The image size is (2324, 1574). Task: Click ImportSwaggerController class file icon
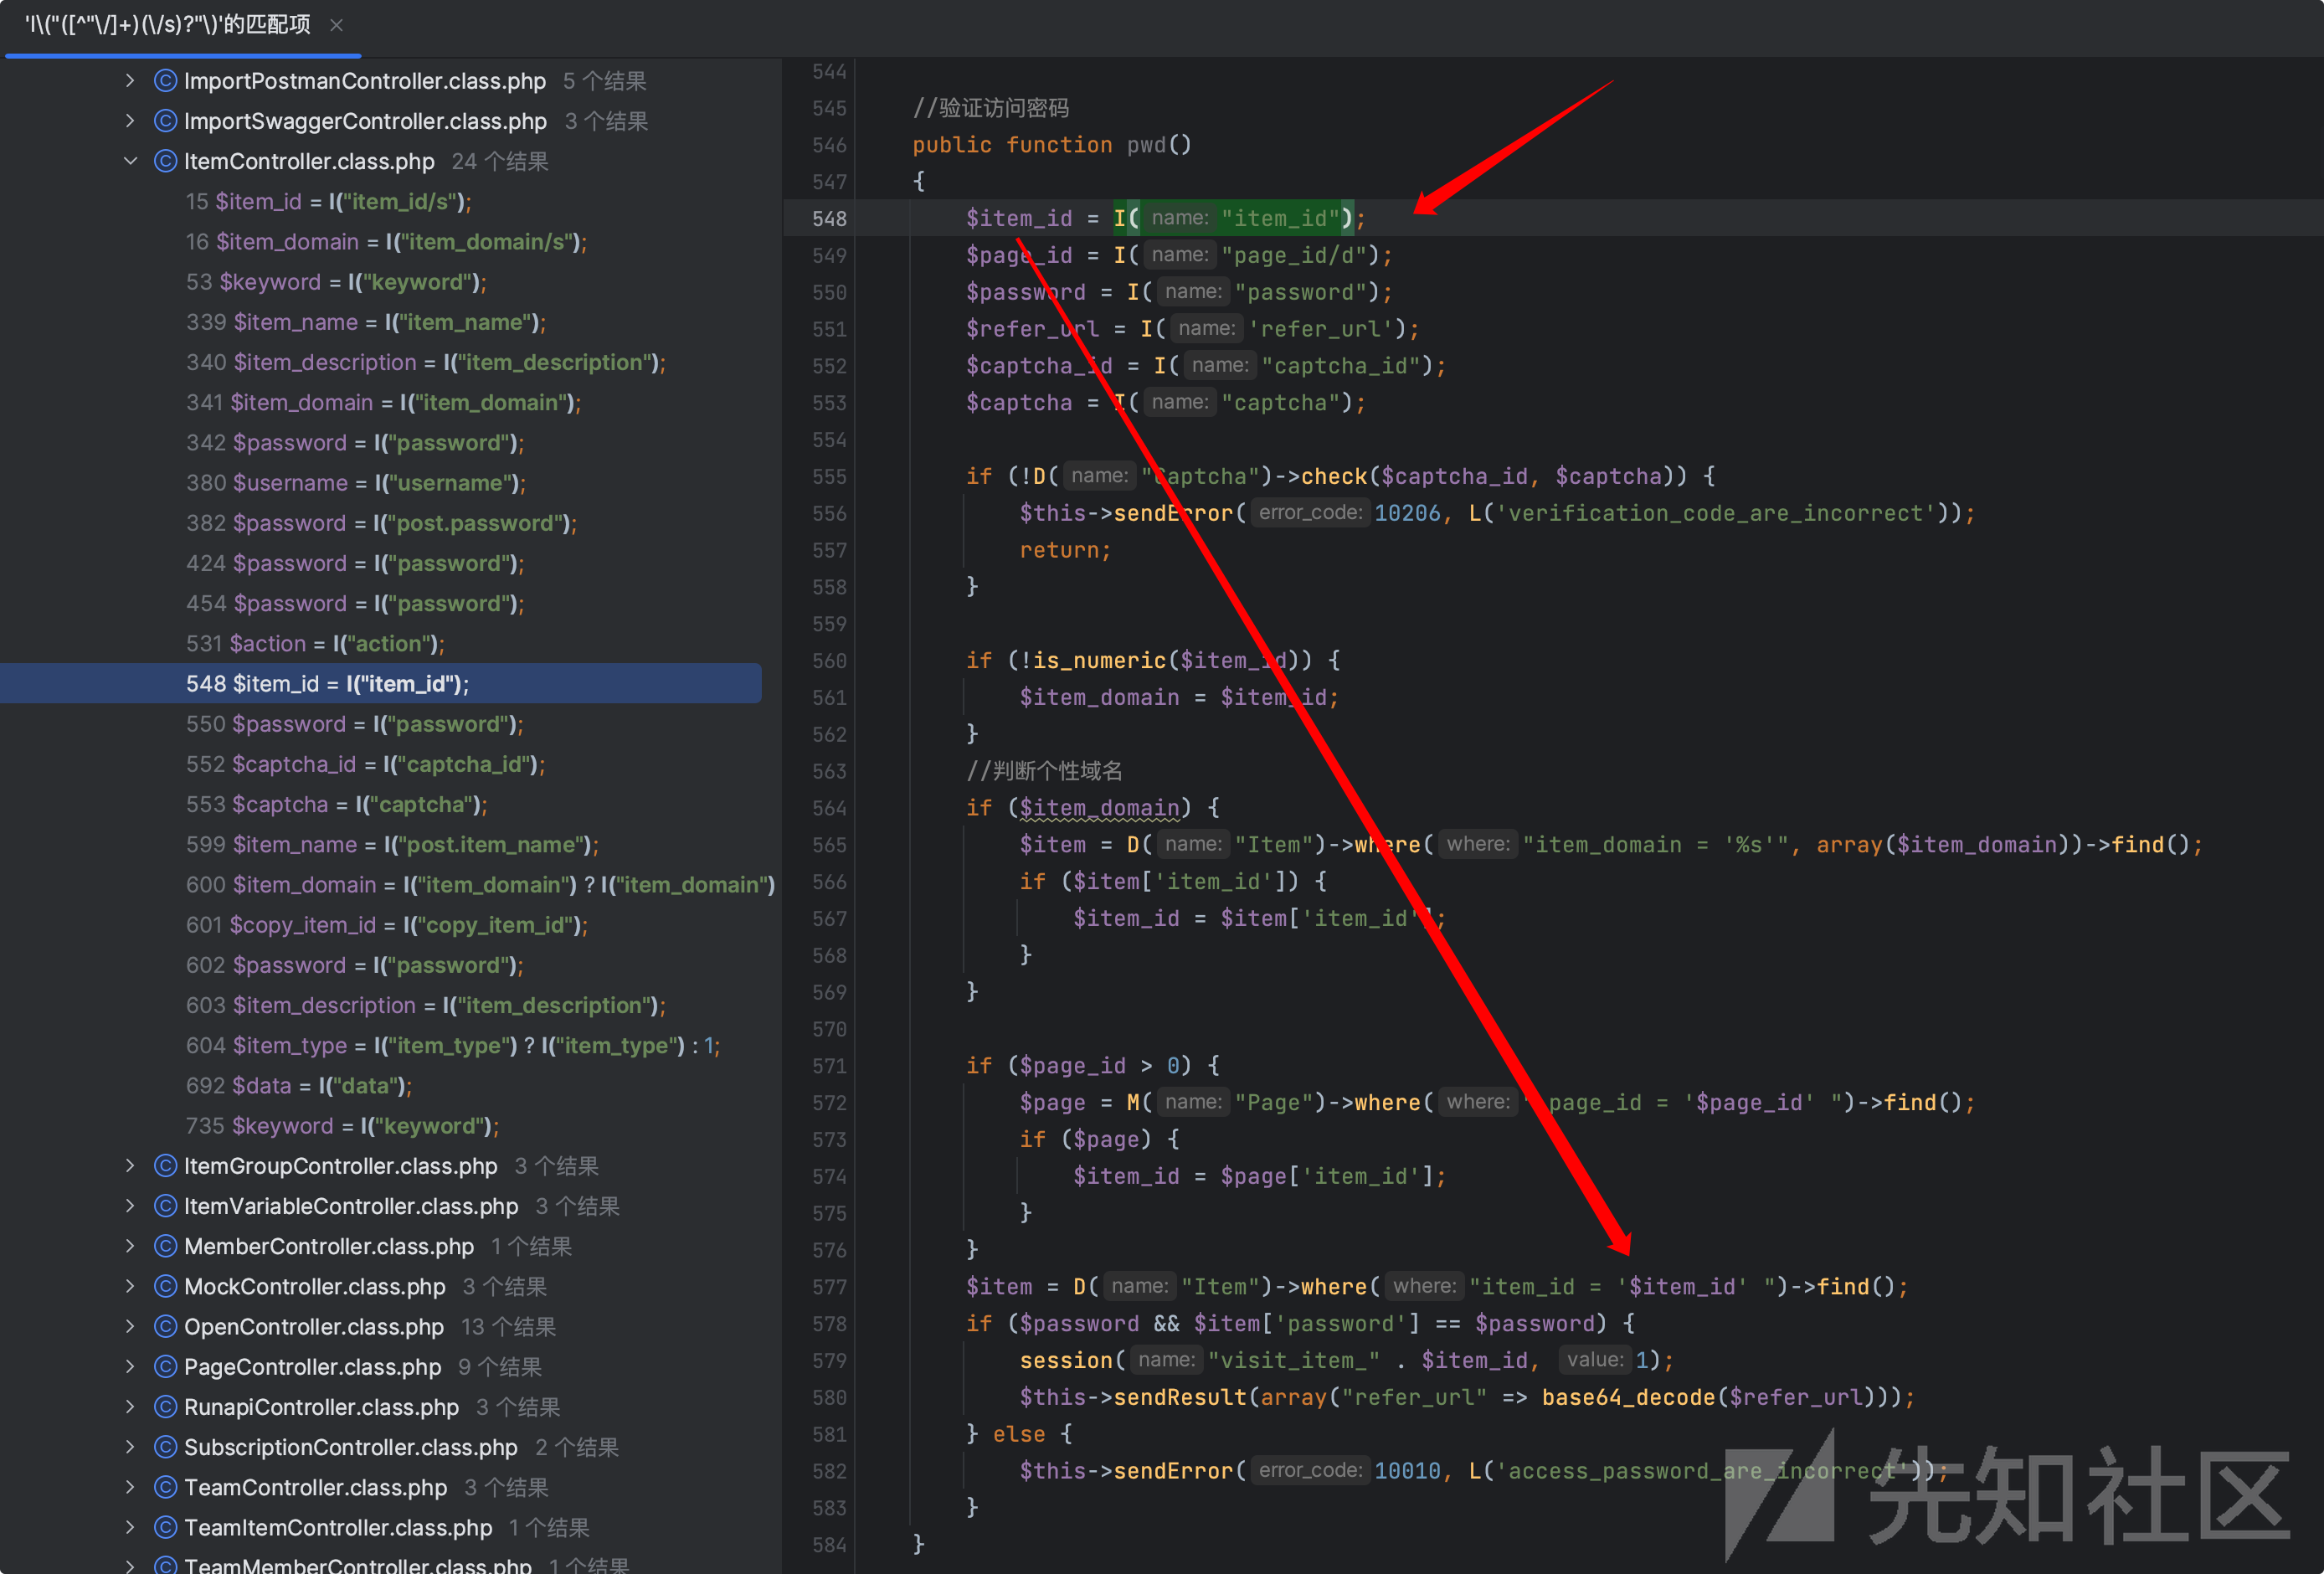(166, 120)
